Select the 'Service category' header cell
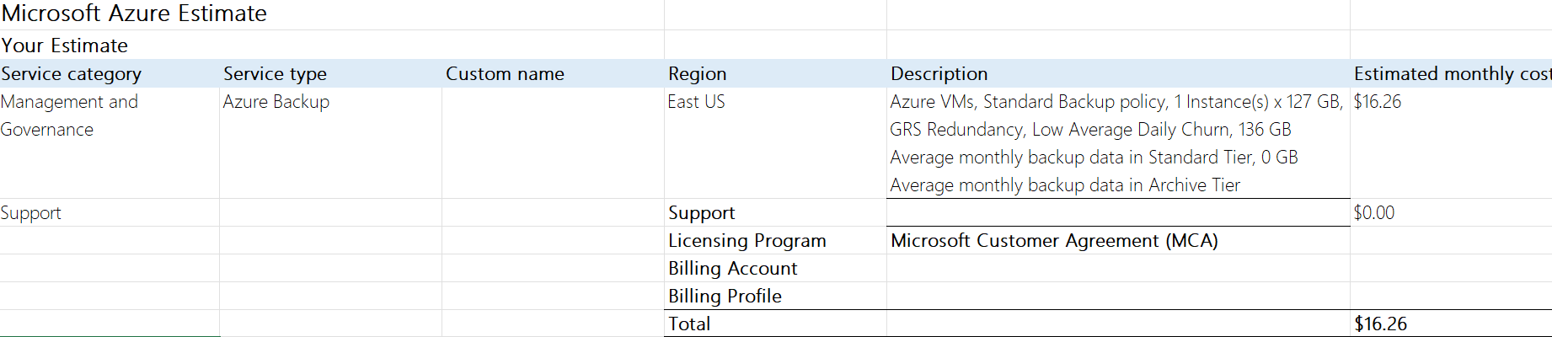 [x=110, y=73]
